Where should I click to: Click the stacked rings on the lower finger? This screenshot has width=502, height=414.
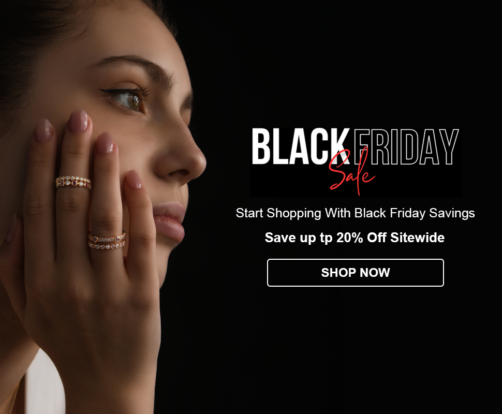[x=107, y=240]
